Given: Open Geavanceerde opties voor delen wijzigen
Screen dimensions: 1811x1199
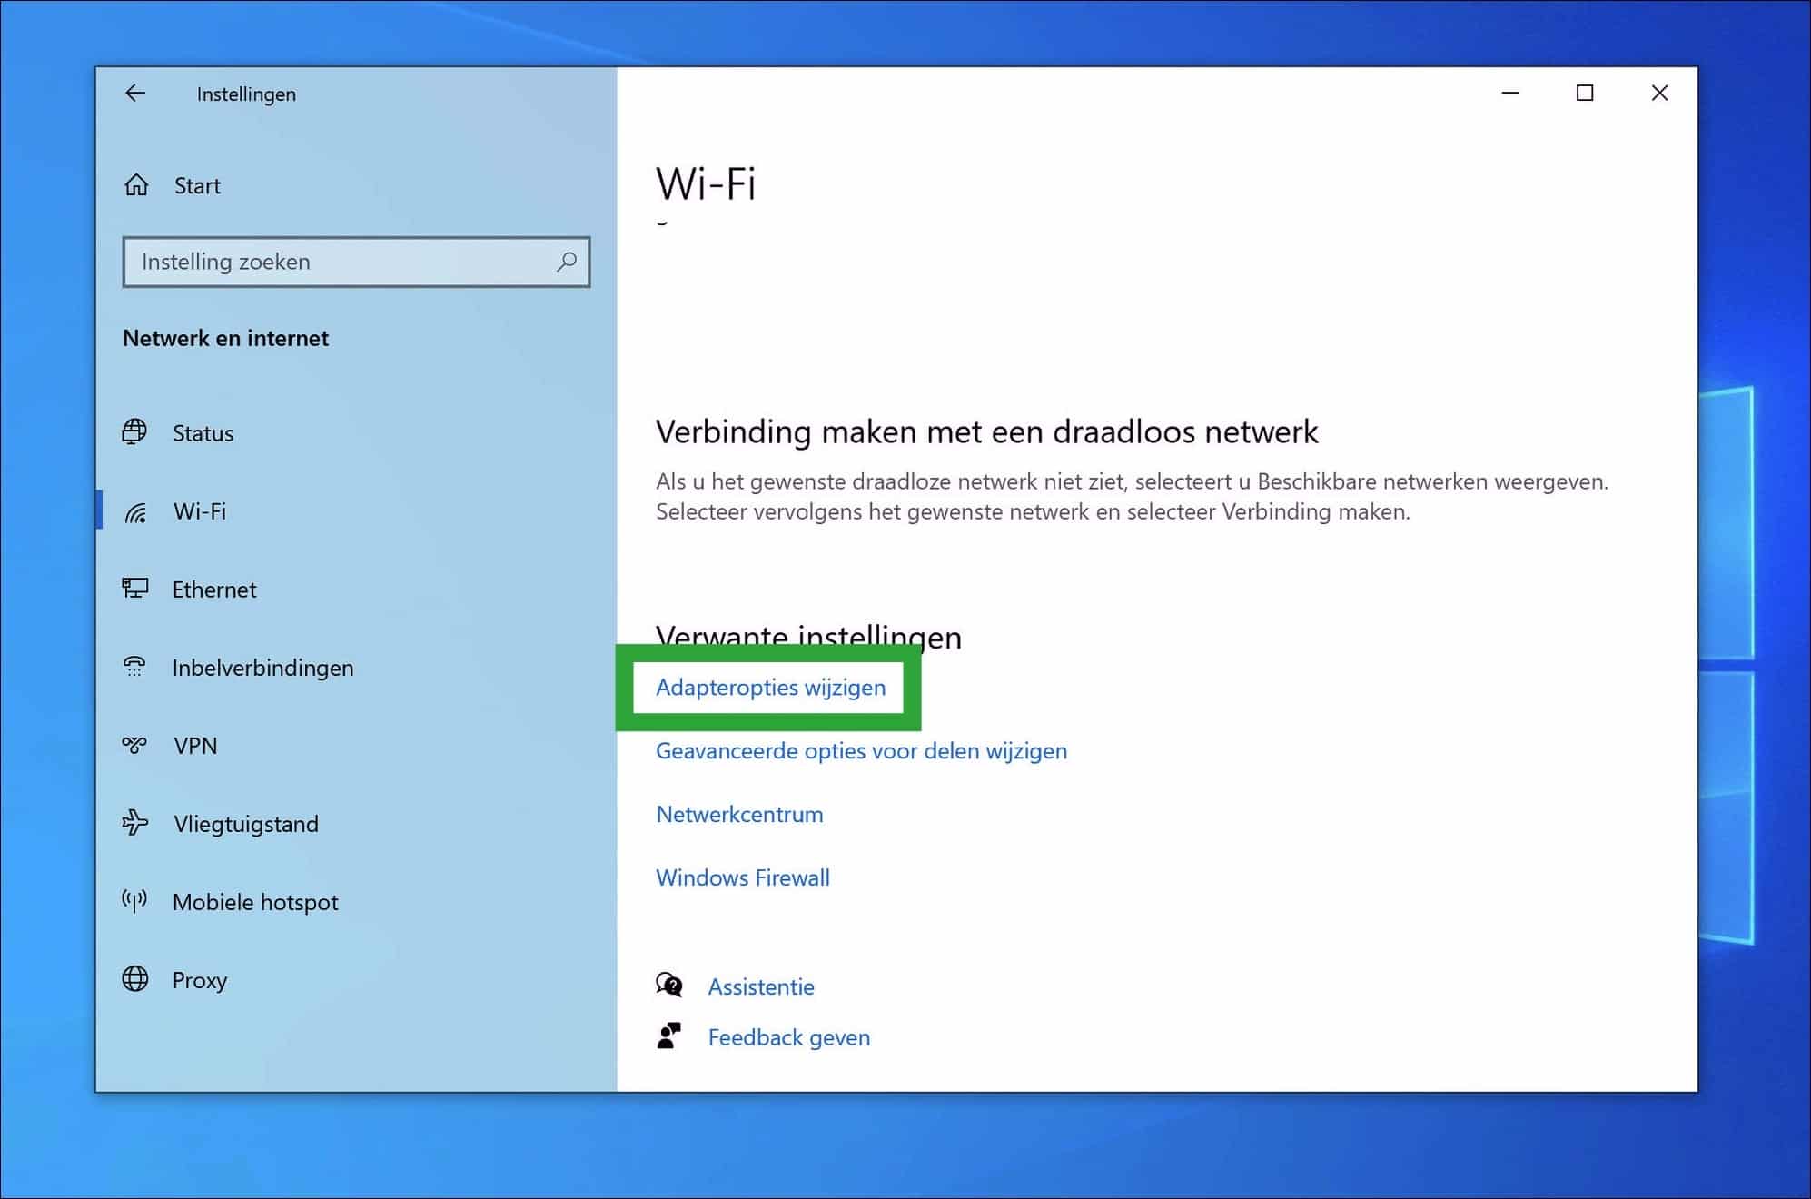Looking at the screenshot, I should pos(861,751).
